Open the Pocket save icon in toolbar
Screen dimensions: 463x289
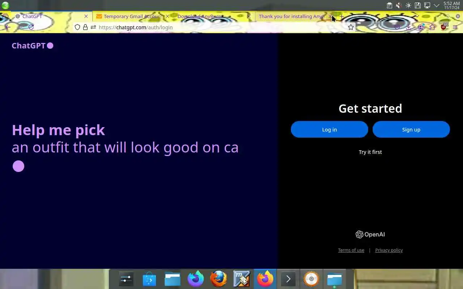397,27
